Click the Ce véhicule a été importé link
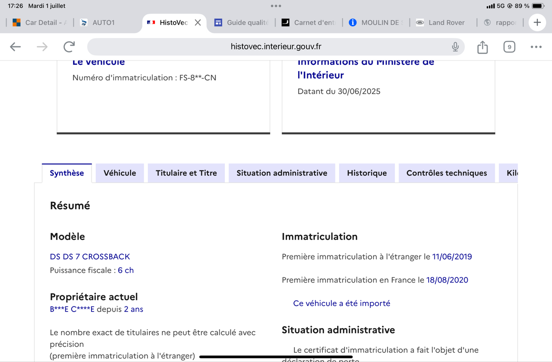Viewport: 552px width, 362px height. click(x=341, y=303)
